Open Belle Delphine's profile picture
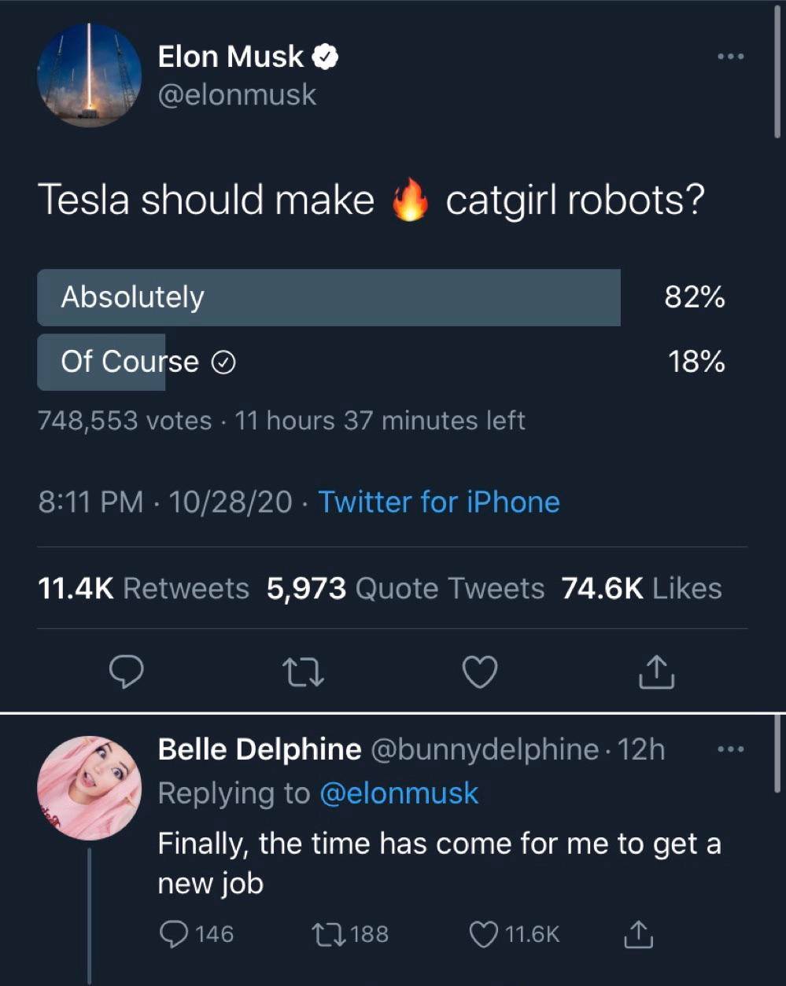786x986 pixels. (x=90, y=787)
